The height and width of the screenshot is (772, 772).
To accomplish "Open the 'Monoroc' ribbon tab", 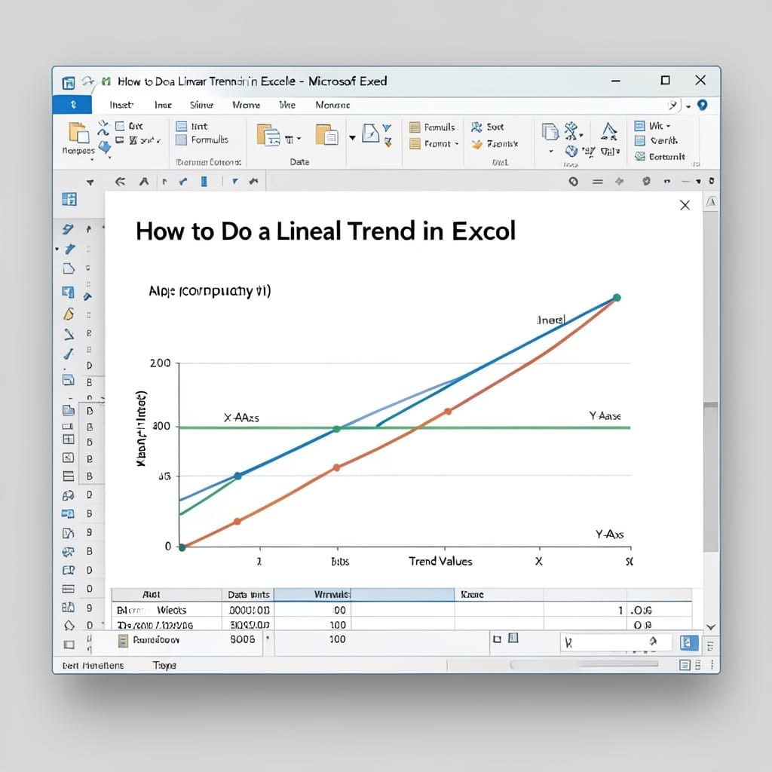I will click(x=332, y=105).
